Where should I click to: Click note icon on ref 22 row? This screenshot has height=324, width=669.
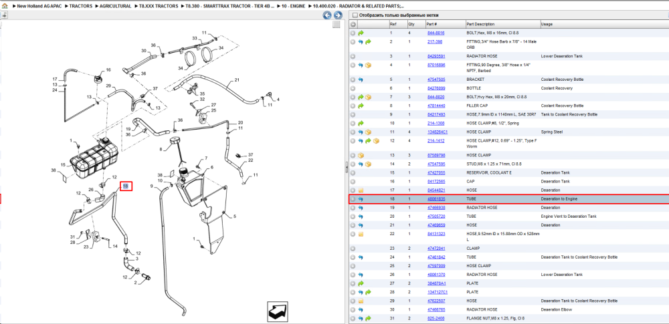(361, 234)
